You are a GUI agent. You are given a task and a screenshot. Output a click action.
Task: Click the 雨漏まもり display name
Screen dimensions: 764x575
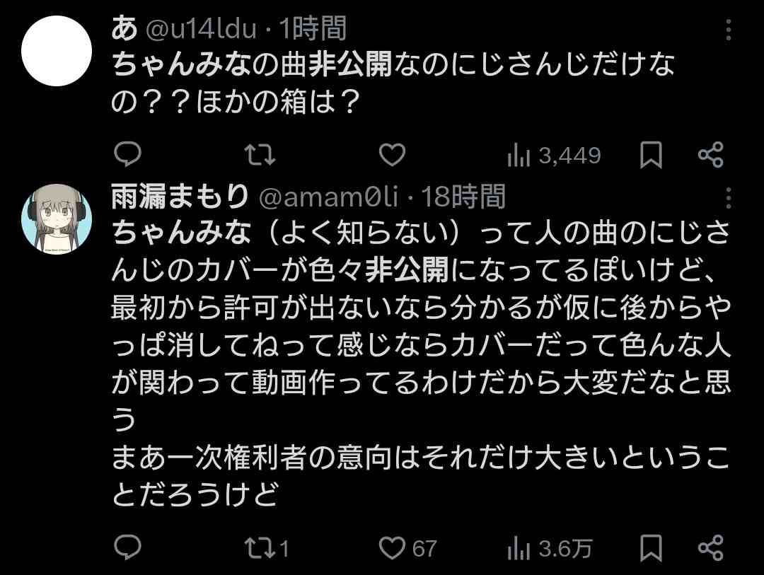click(180, 197)
